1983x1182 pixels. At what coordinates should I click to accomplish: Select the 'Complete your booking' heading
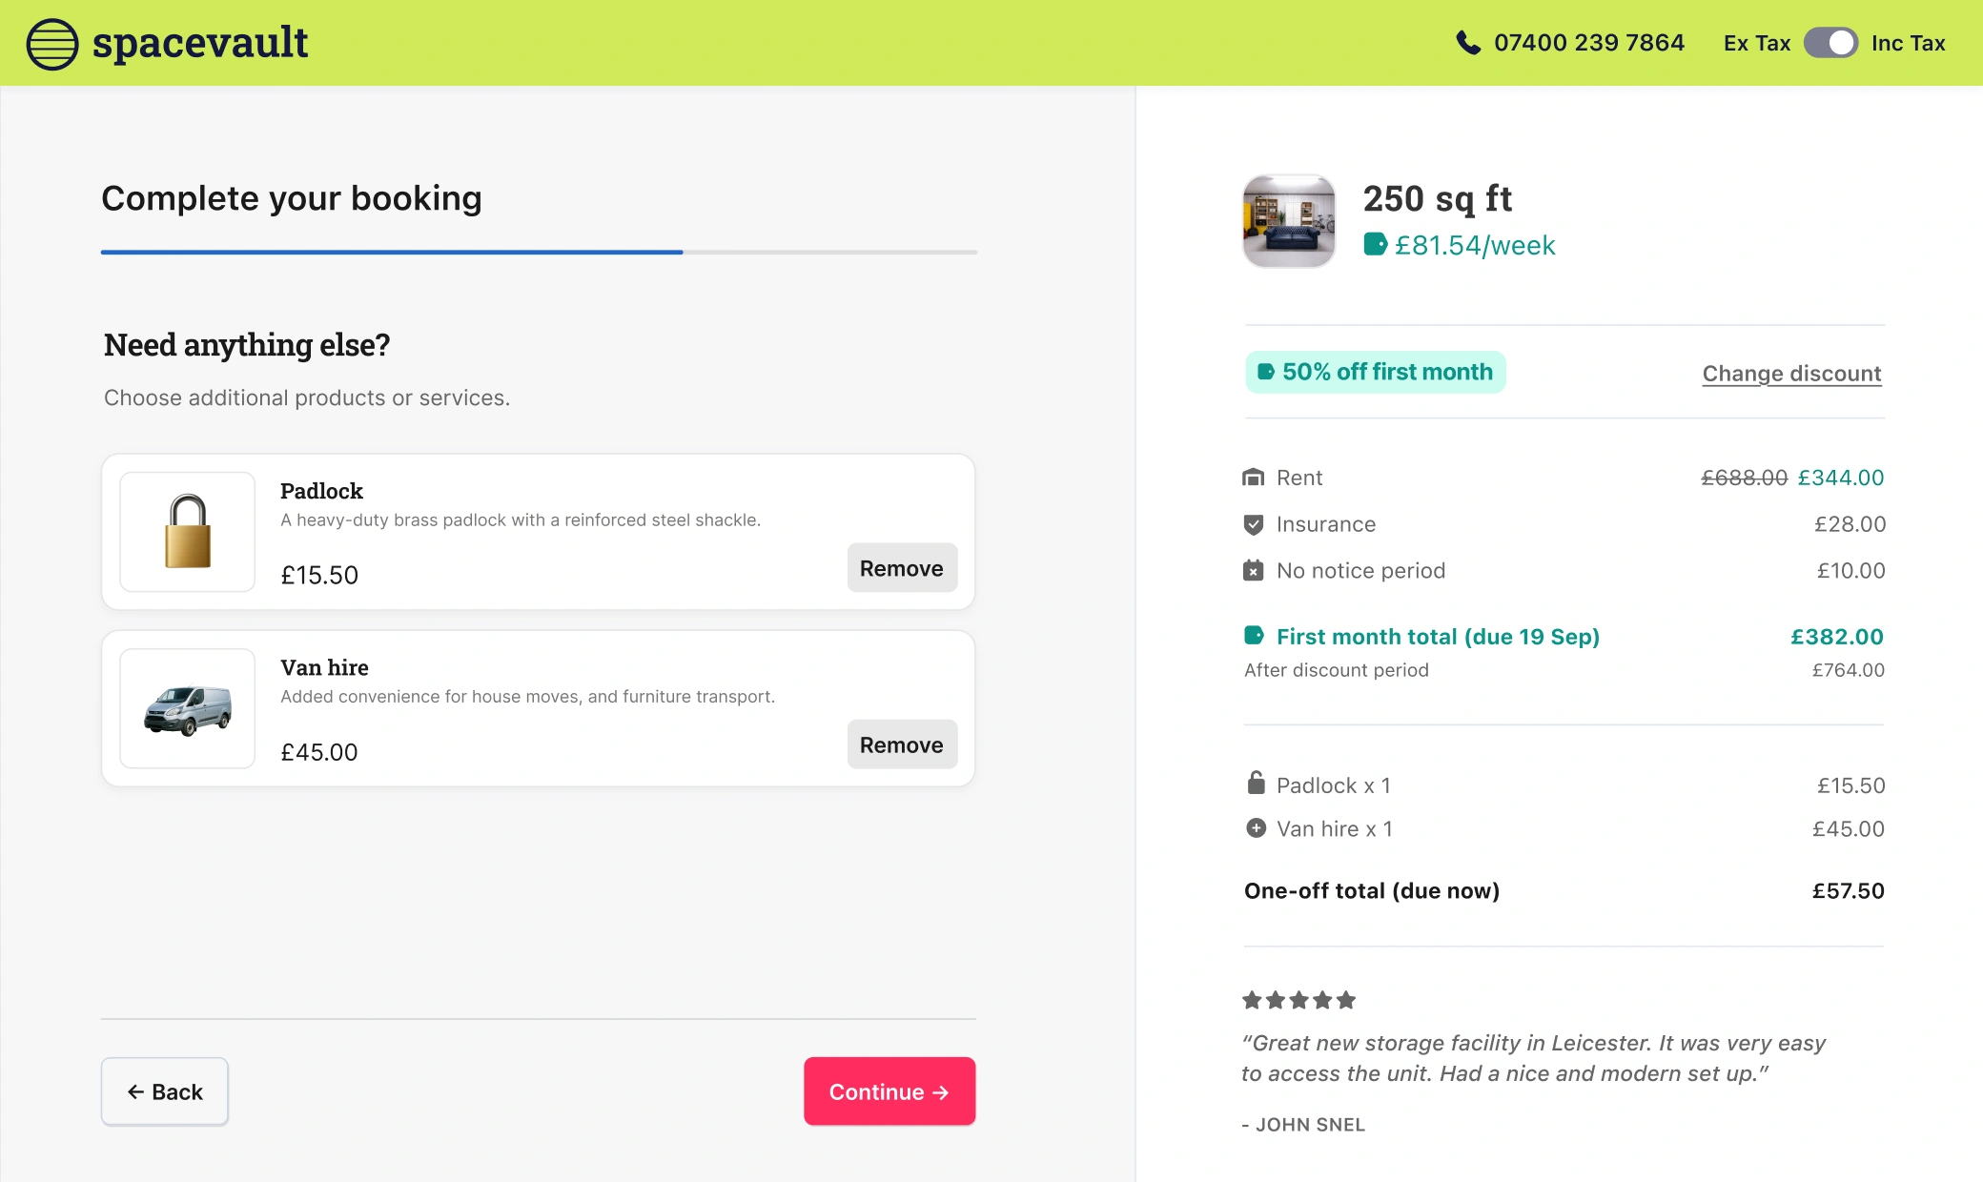click(x=292, y=197)
